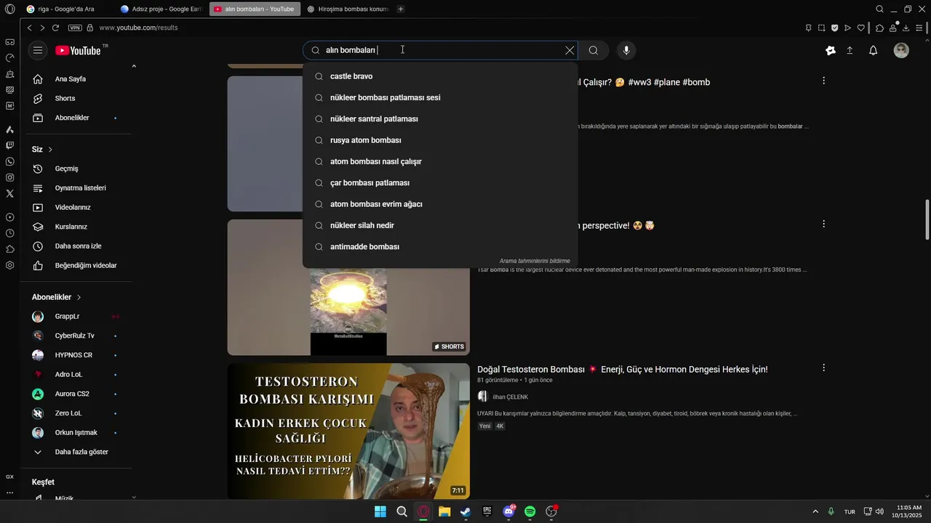Switch to 'Hiroşima bombası konumu' tab
This screenshot has width=931, height=523.
click(x=348, y=9)
